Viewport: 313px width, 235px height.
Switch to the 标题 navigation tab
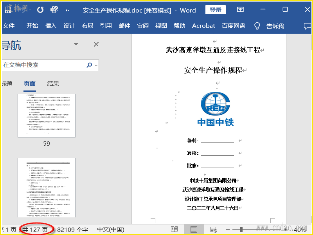coord(7,83)
